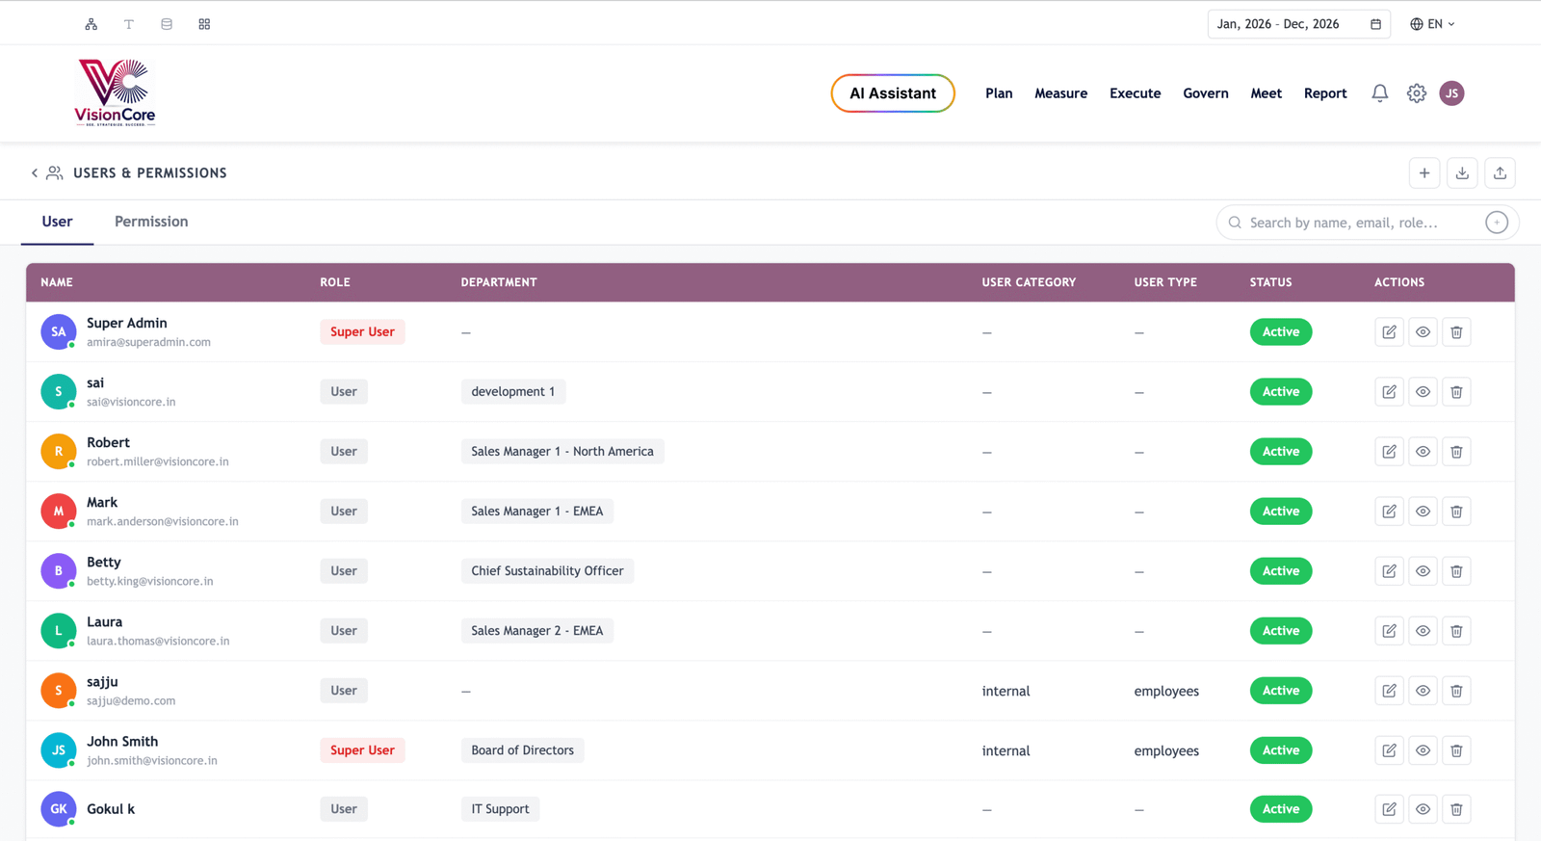View the Super Admin user with eye icon
This screenshot has height=841, width=1541.
click(1423, 332)
